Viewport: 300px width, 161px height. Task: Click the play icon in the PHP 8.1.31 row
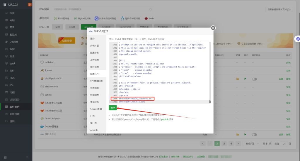[x=245, y=134]
